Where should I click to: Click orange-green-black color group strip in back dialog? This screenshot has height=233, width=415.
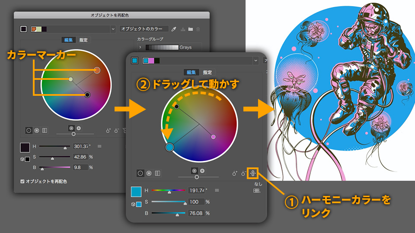(x=38, y=29)
